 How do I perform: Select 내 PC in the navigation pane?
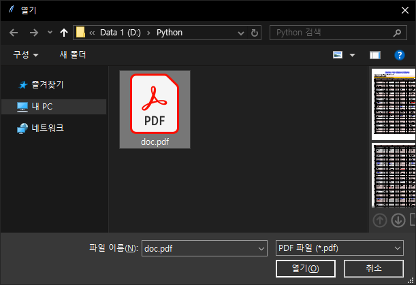pyautogui.click(x=54, y=107)
